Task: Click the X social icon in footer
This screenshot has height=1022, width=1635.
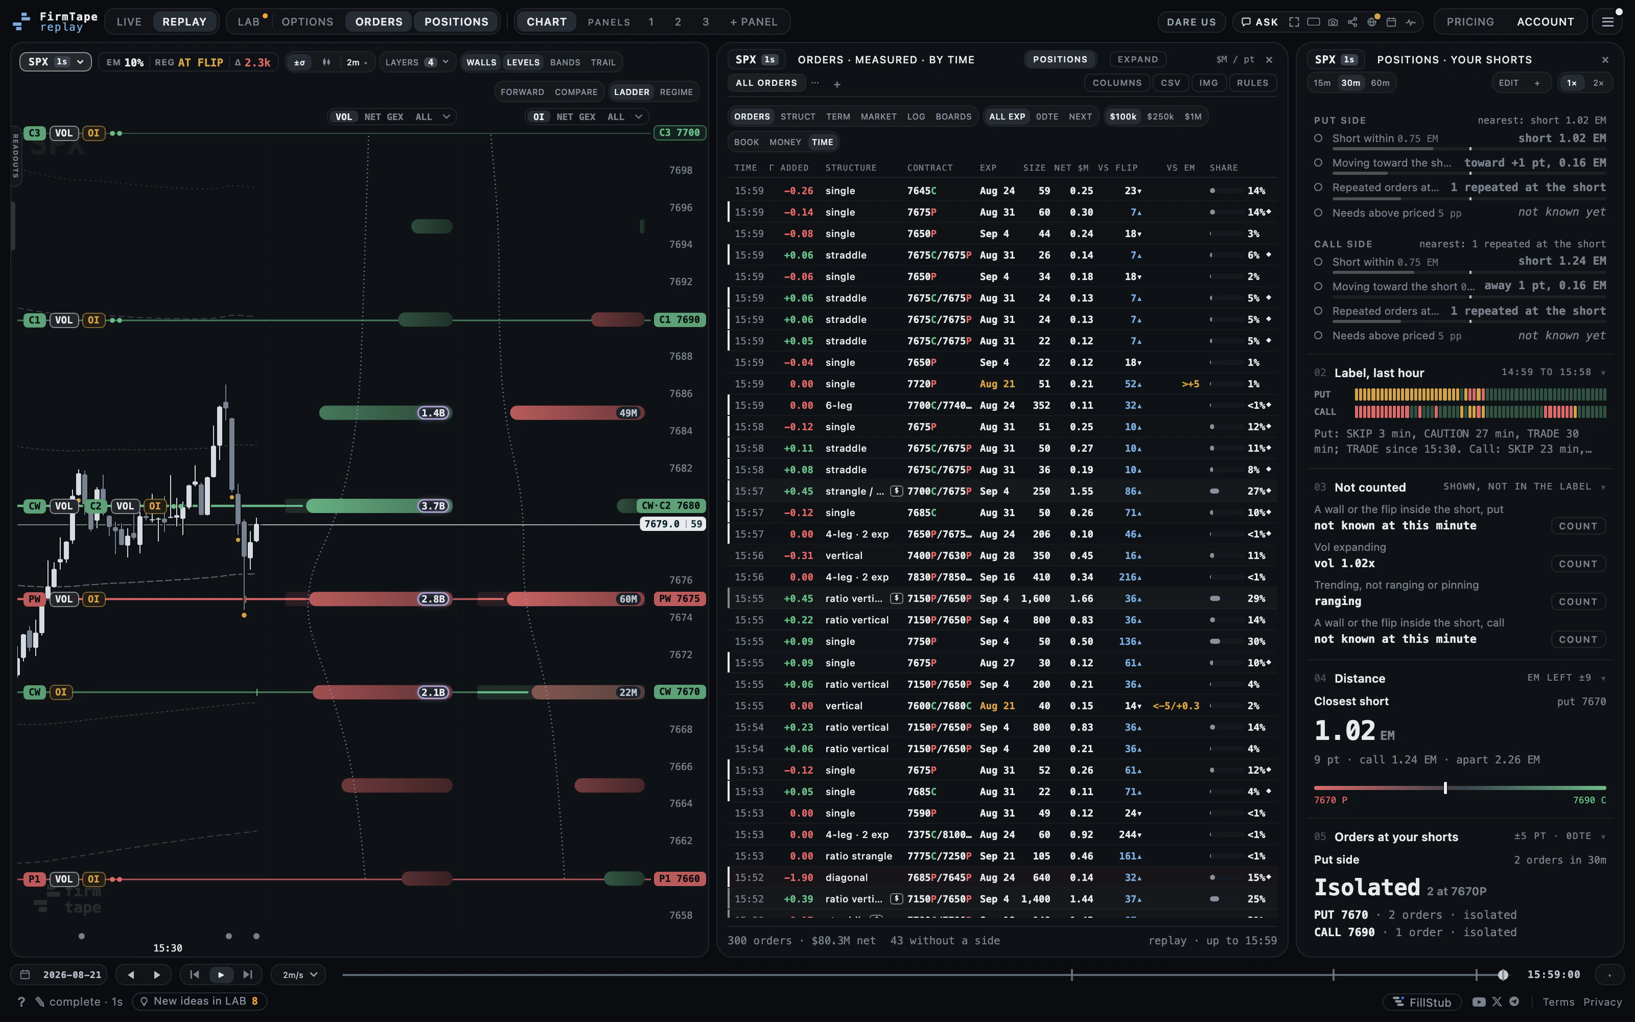Action: coord(1497,1002)
